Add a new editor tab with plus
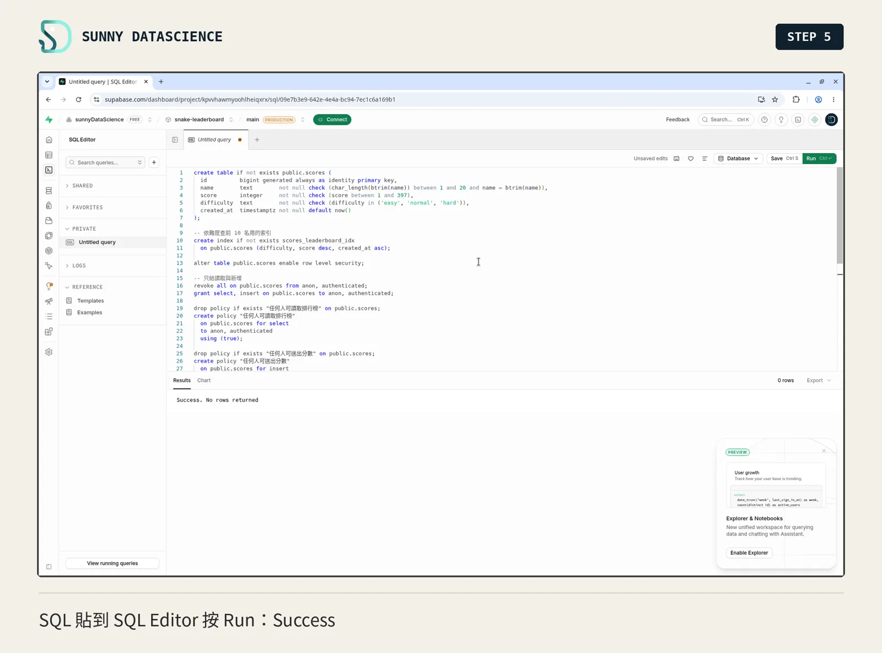This screenshot has width=882, height=653. 257,140
